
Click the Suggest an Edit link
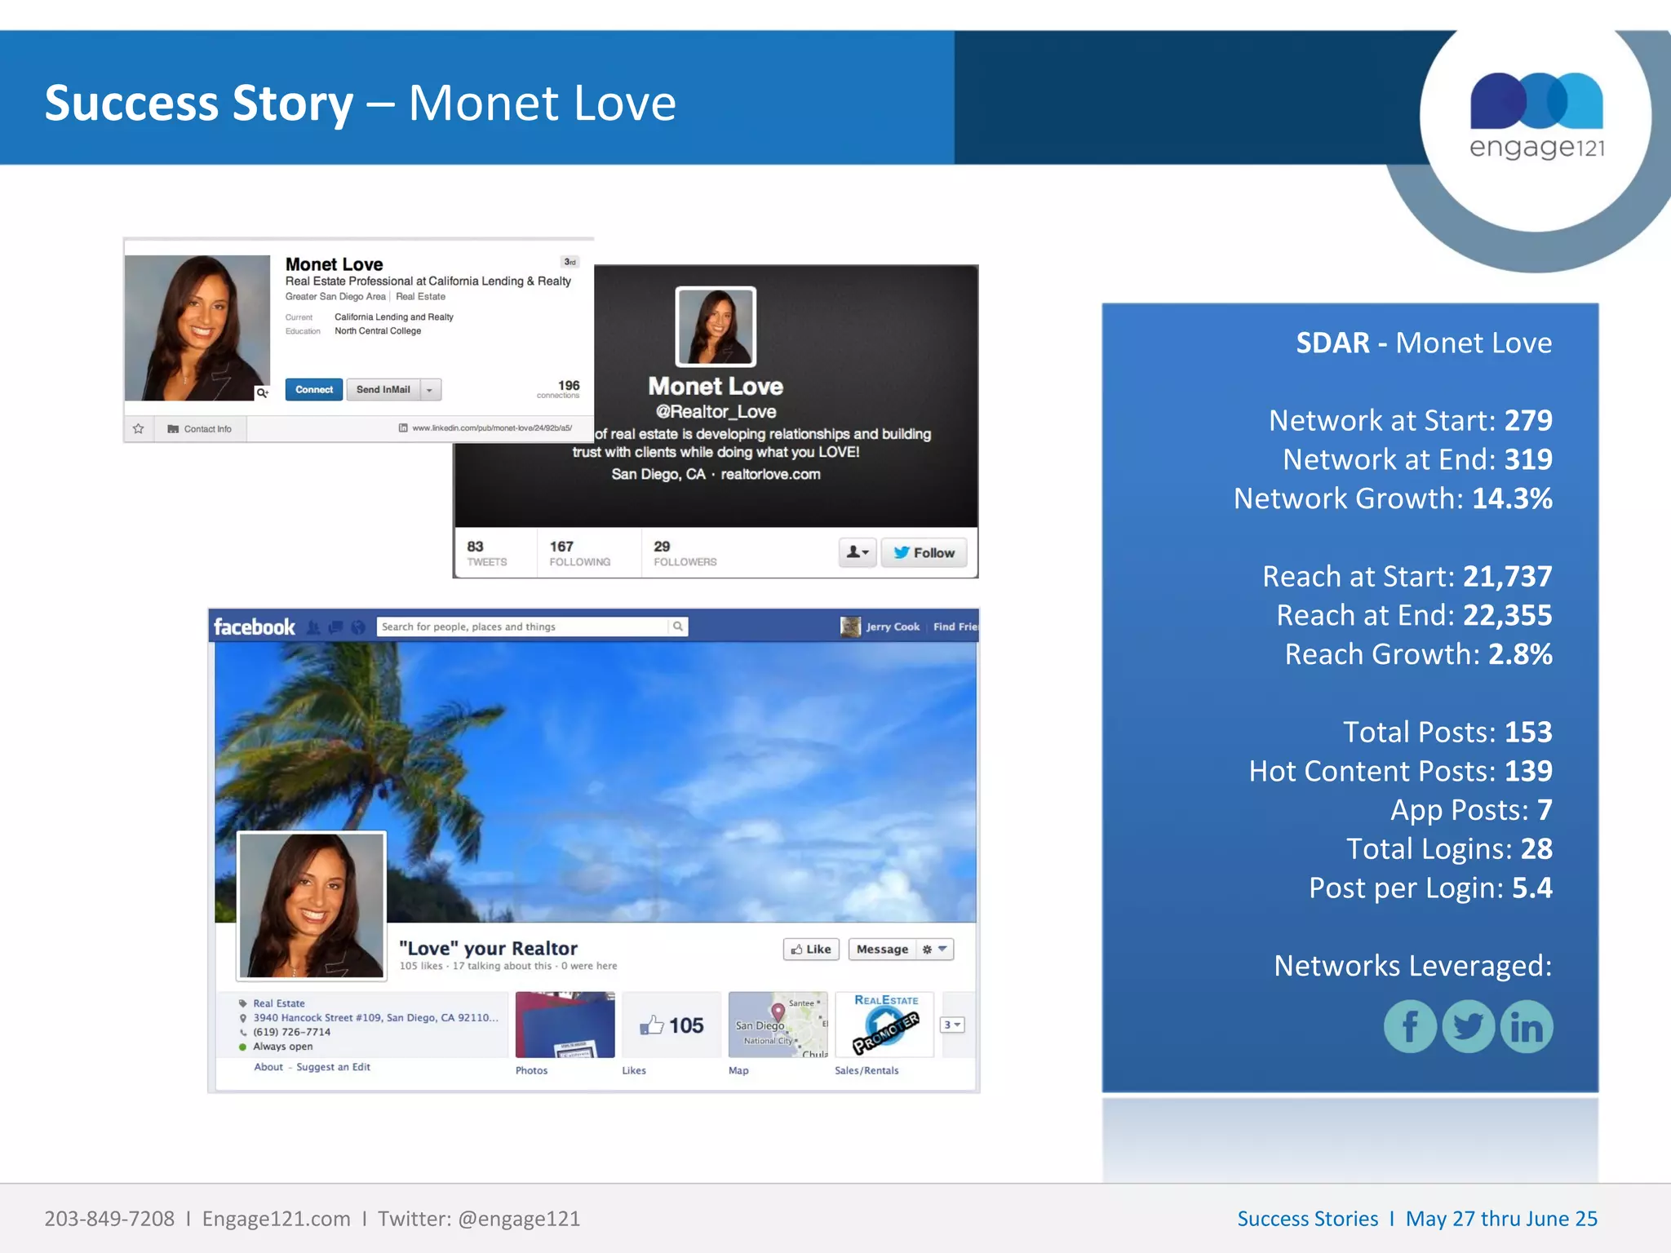point(333,1067)
